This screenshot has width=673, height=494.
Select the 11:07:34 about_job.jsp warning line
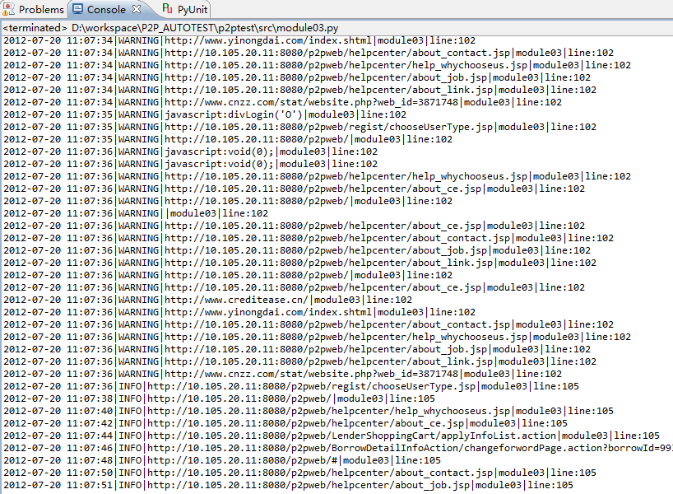coord(297,77)
